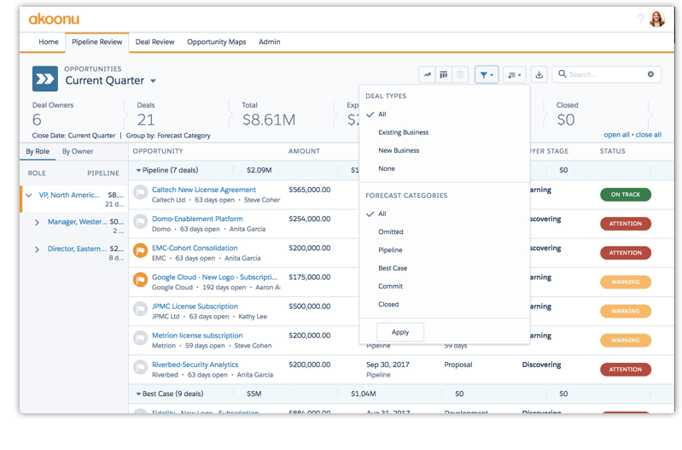Open Metrion license subscription opportunity
This screenshot has width=682, height=450.
coord(197,336)
